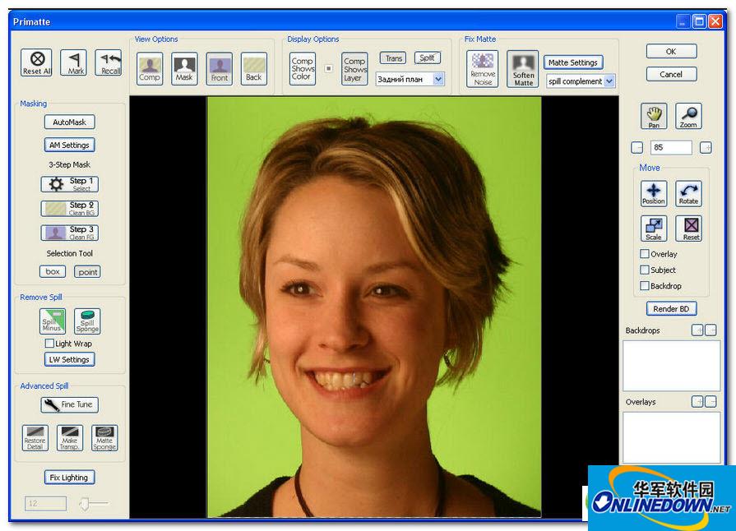Minimize the Primatte window
Image resolution: width=736 pixels, height=531 pixels.
(683, 21)
